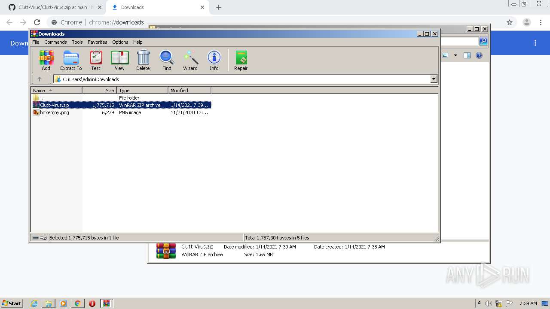Toggle Explorer preview pane icon

467,55
